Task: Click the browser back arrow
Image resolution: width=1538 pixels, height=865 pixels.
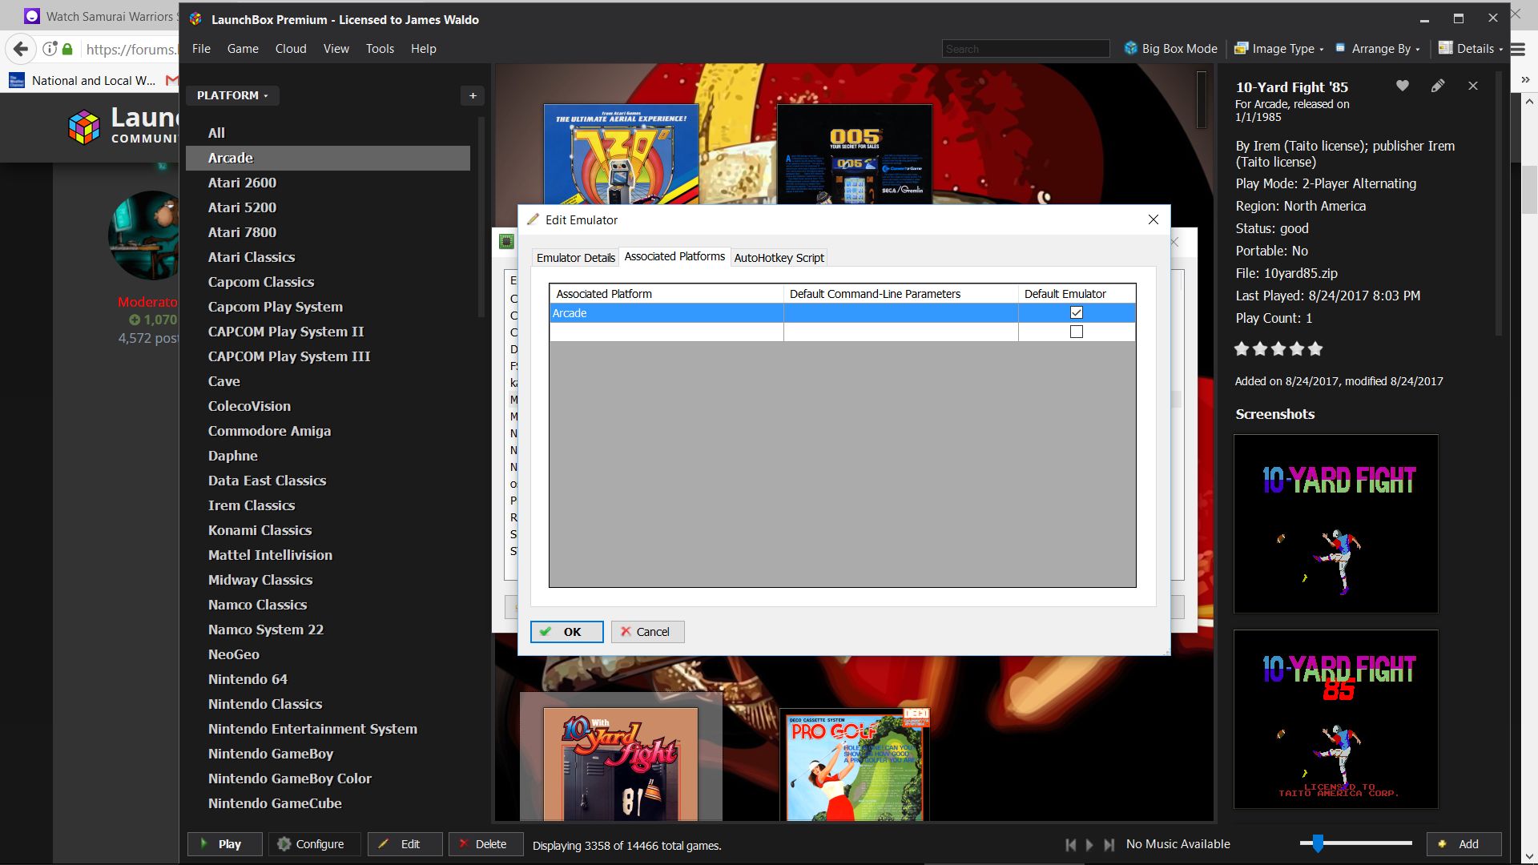Action: [22, 49]
